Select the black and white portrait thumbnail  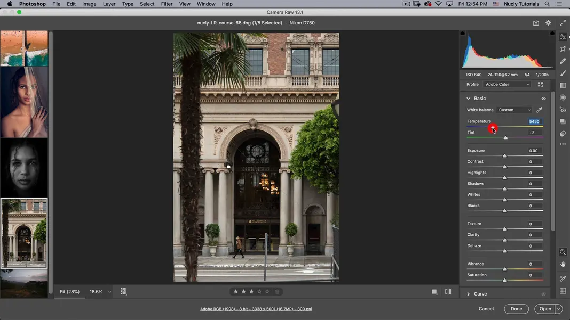24,168
